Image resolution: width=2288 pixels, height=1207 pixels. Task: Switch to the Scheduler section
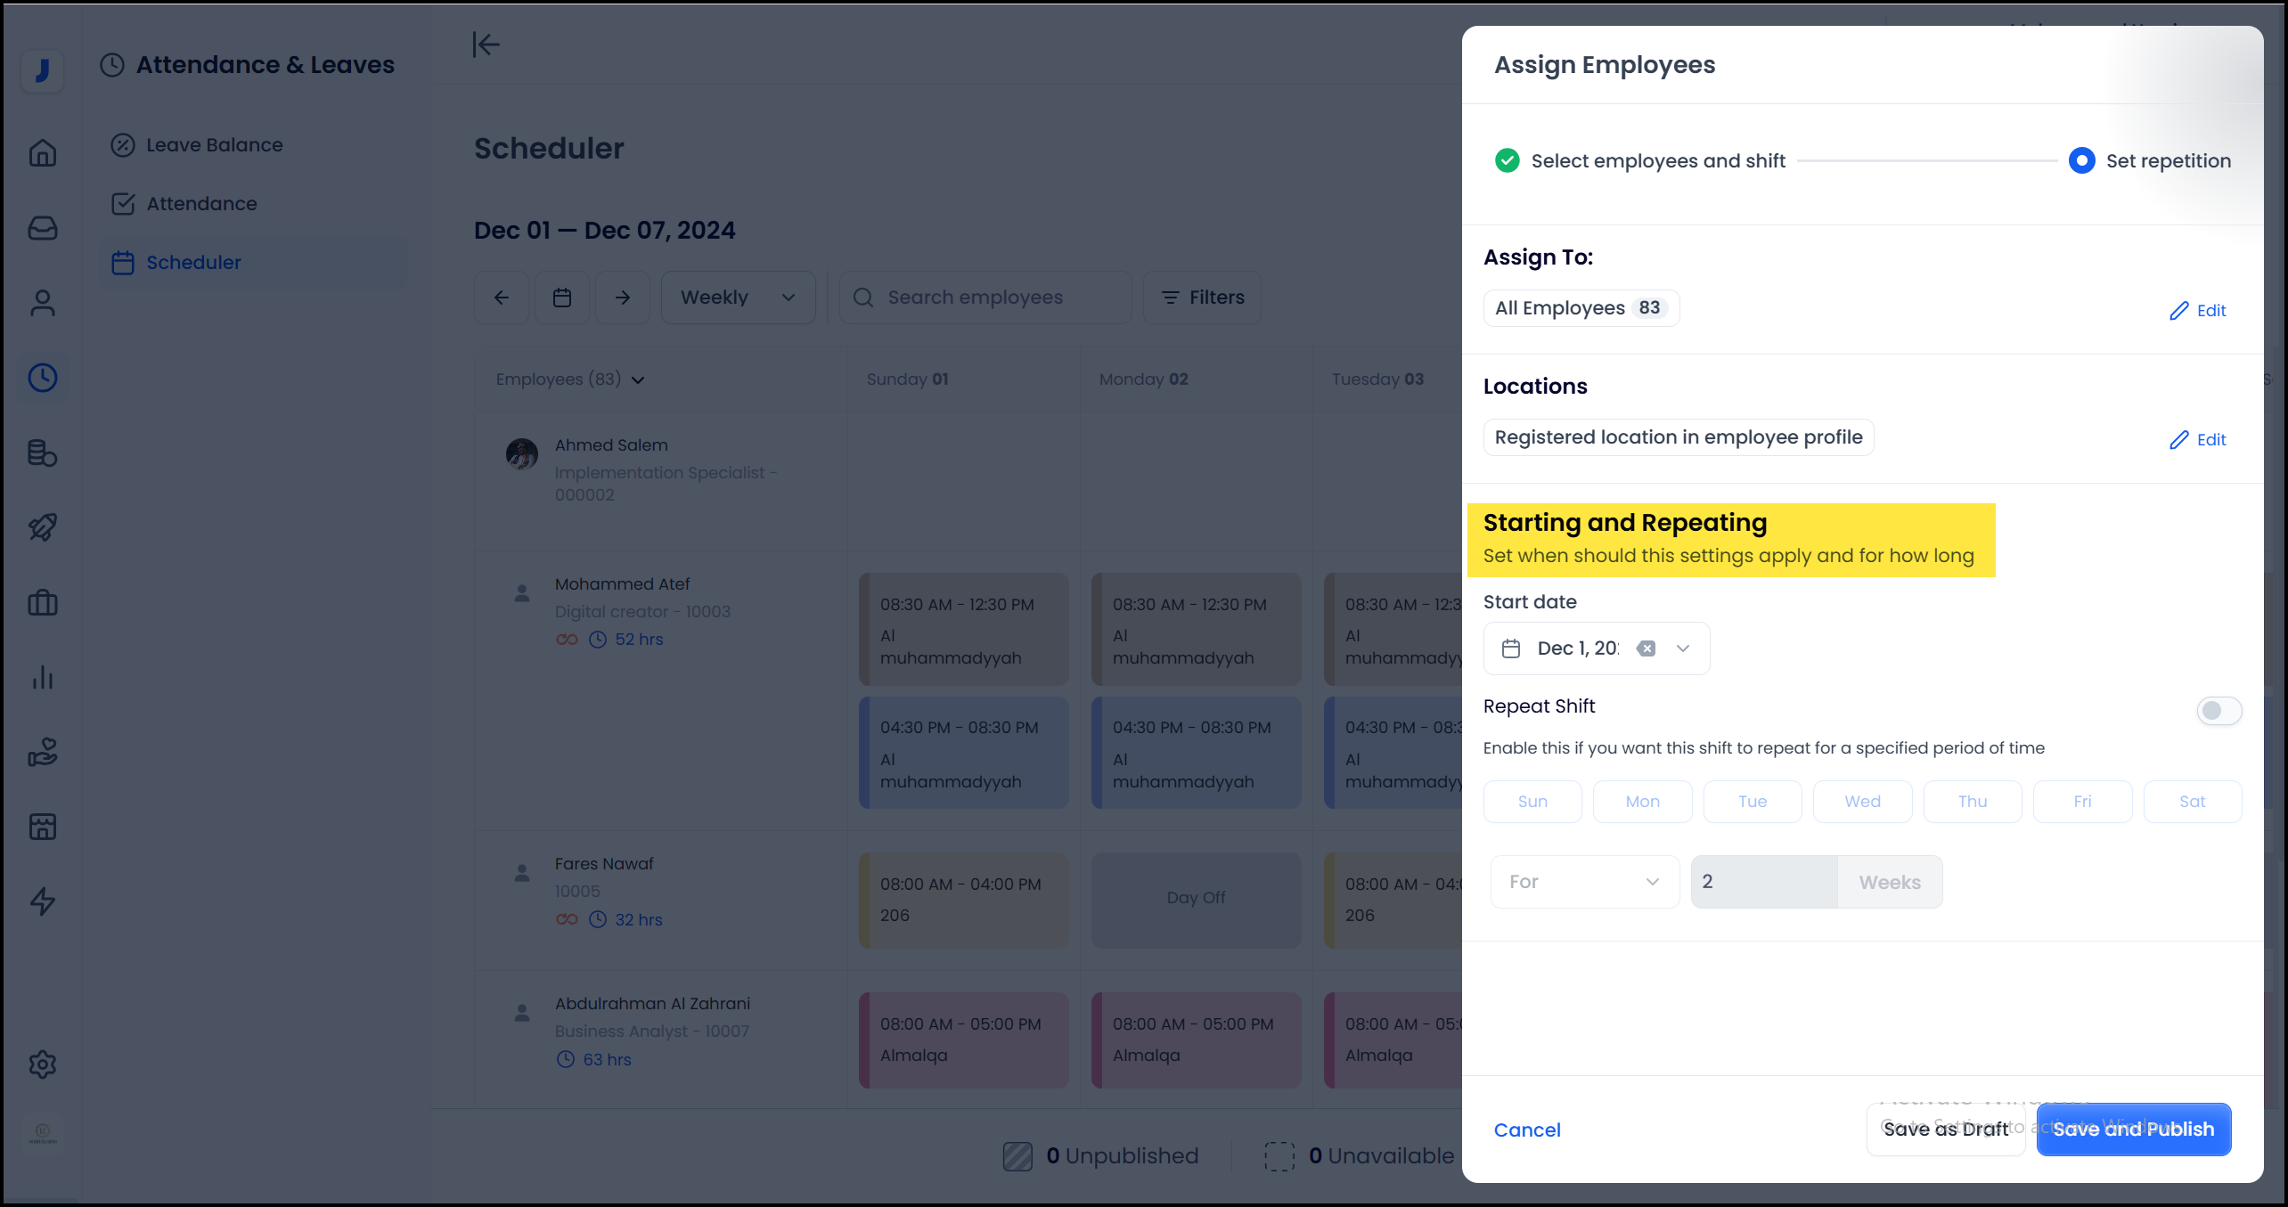(x=193, y=262)
